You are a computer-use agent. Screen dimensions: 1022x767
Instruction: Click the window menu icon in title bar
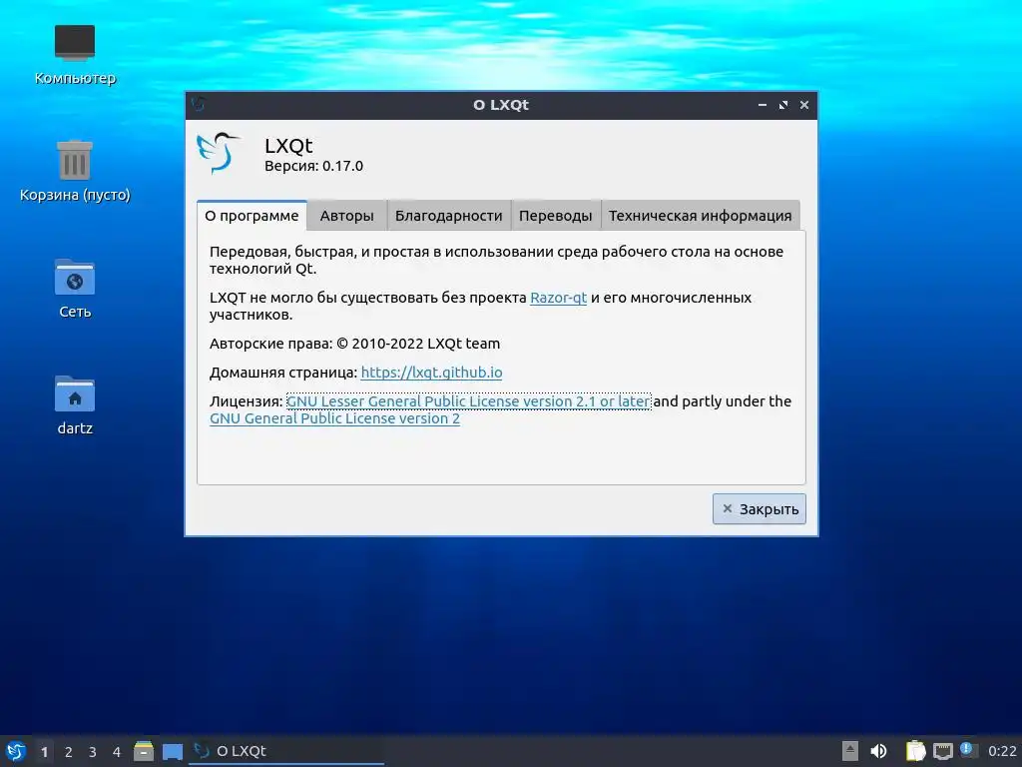click(199, 104)
